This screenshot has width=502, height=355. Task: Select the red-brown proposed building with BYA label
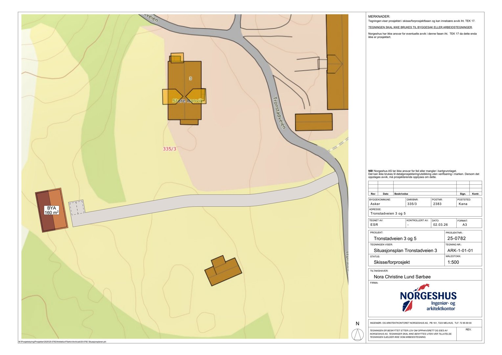click(x=52, y=210)
